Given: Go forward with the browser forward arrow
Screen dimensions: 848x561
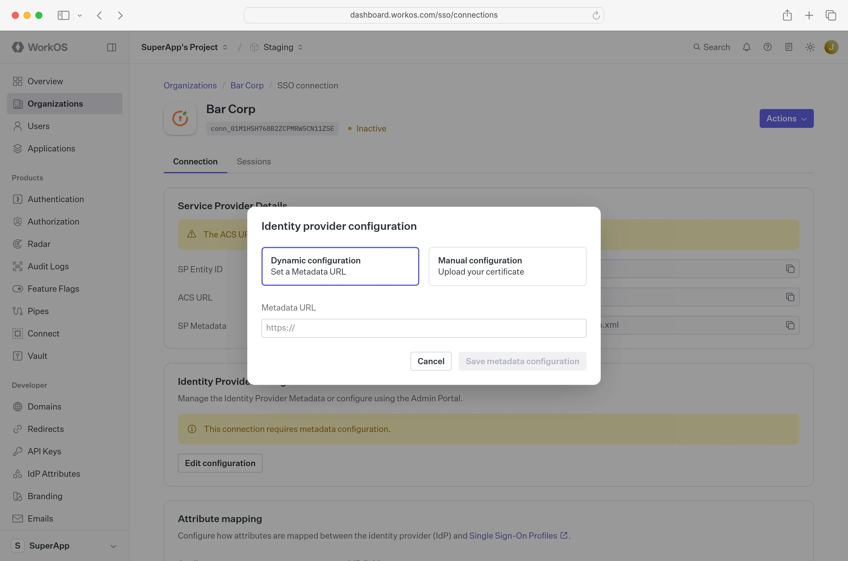Looking at the screenshot, I should (x=120, y=15).
